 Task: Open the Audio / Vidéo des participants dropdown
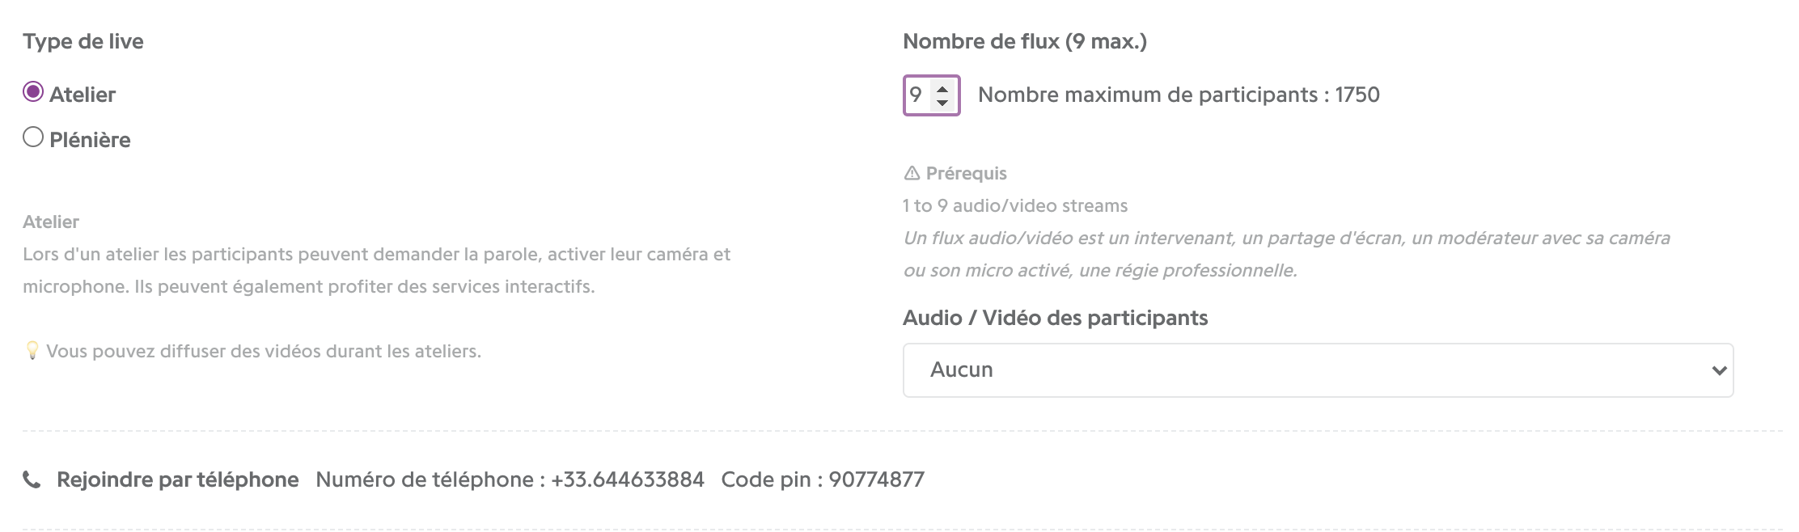(x=1318, y=370)
